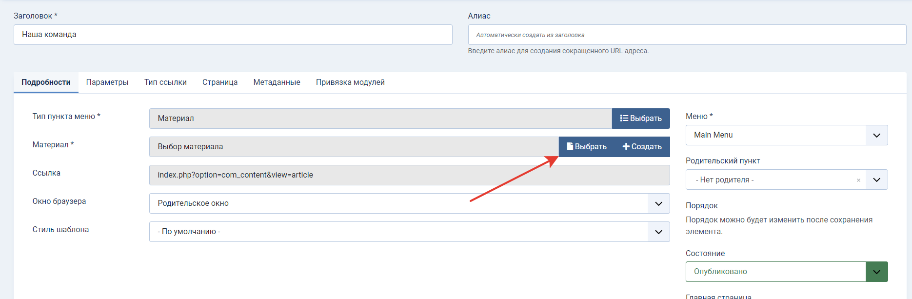Select the Метаданные tab
The height and width of the screenshot is (299, 912).
click(277, 82)
